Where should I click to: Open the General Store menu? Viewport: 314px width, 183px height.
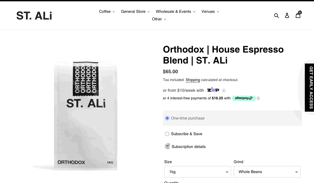135,12
